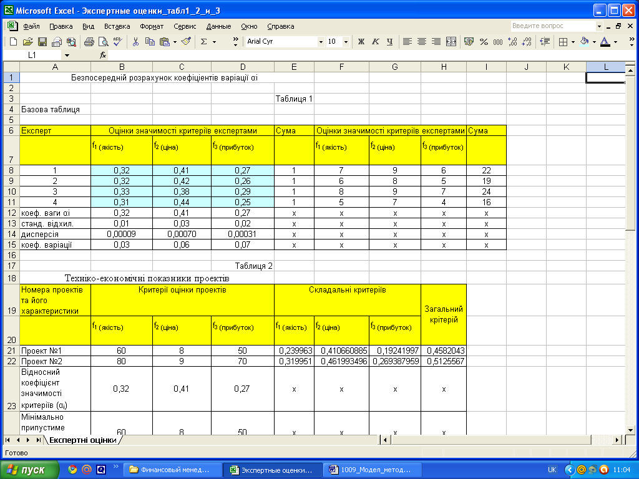Click the e-mail/permission icon next to Save
This screenshot has height=479, width=639.
coord(57,42)
